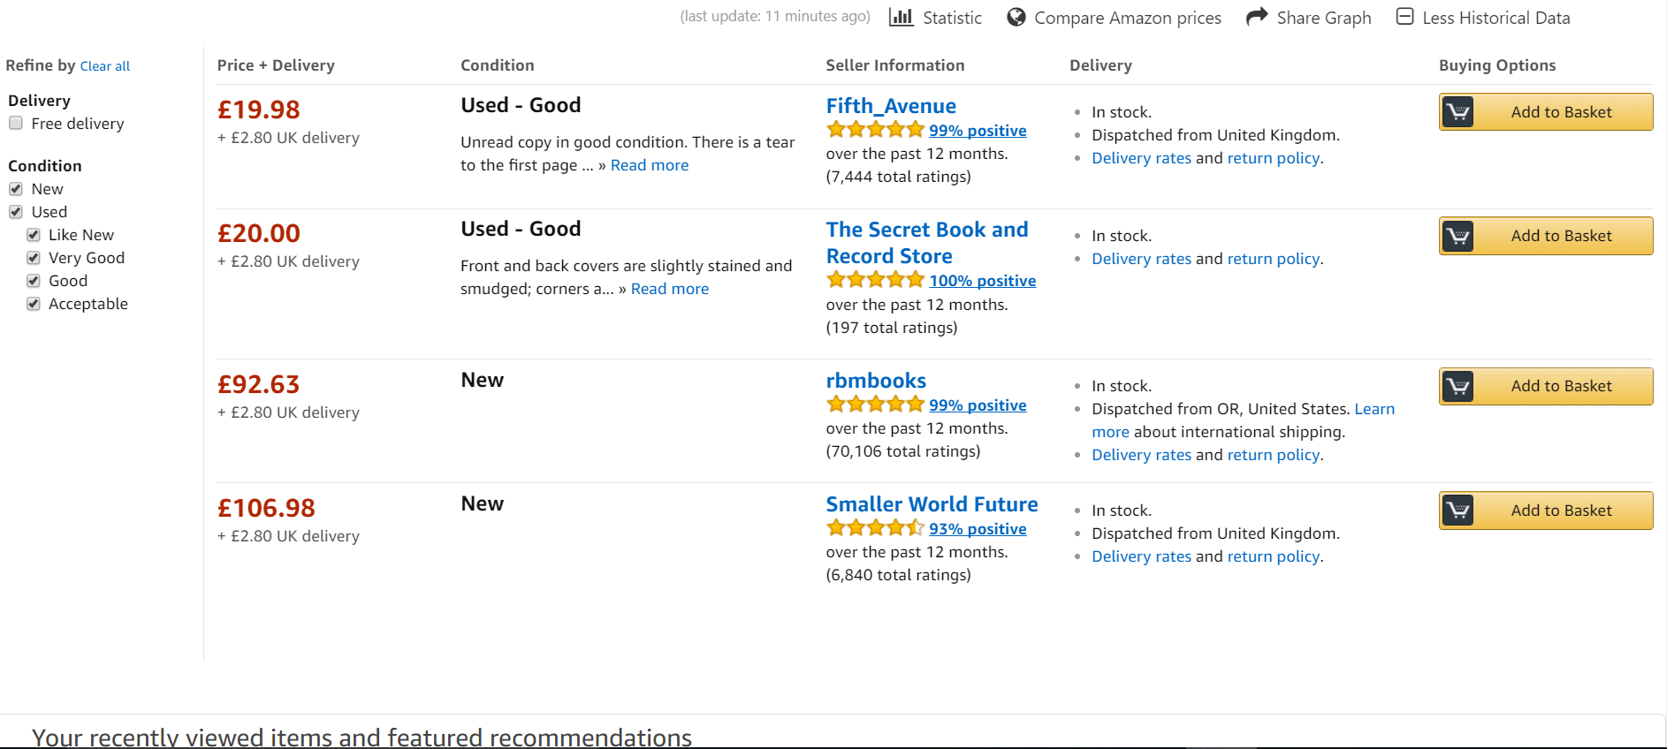1674x749 pixels.
Task: Click the Share Graph arrow icon
Action: coord(1257,17)
